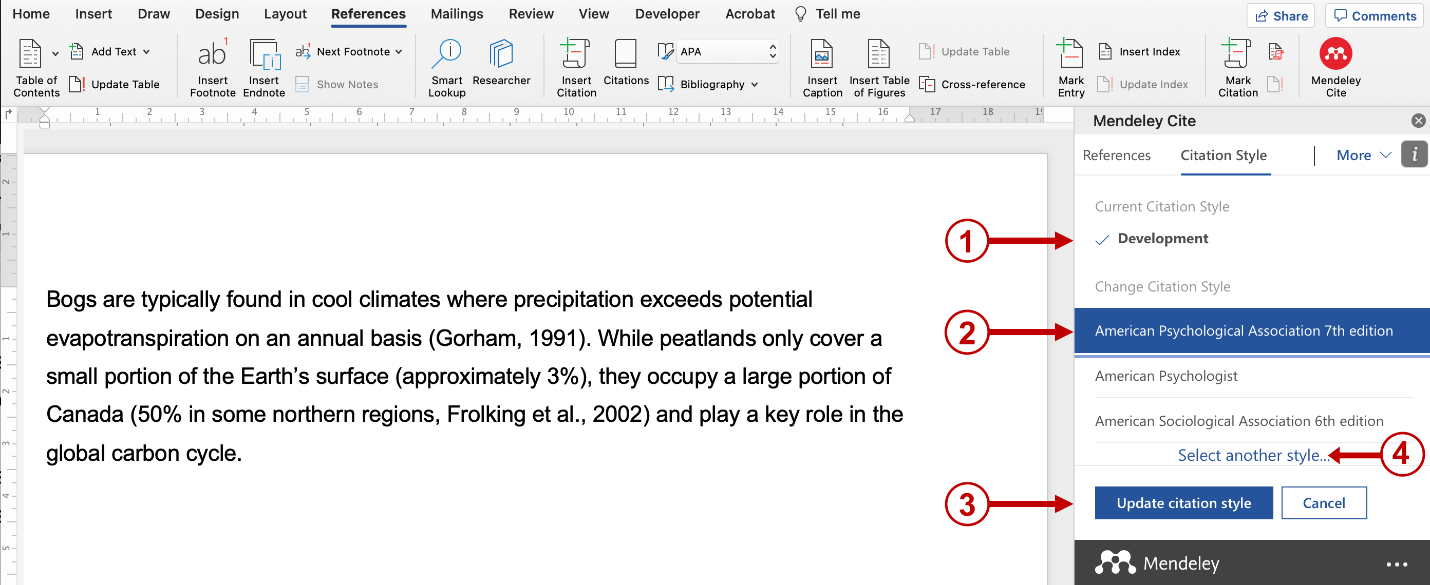Click the Insert Caption icon
Image resolution: width=1430 pixels, height=585 pixels.
[x=822, y=54]
